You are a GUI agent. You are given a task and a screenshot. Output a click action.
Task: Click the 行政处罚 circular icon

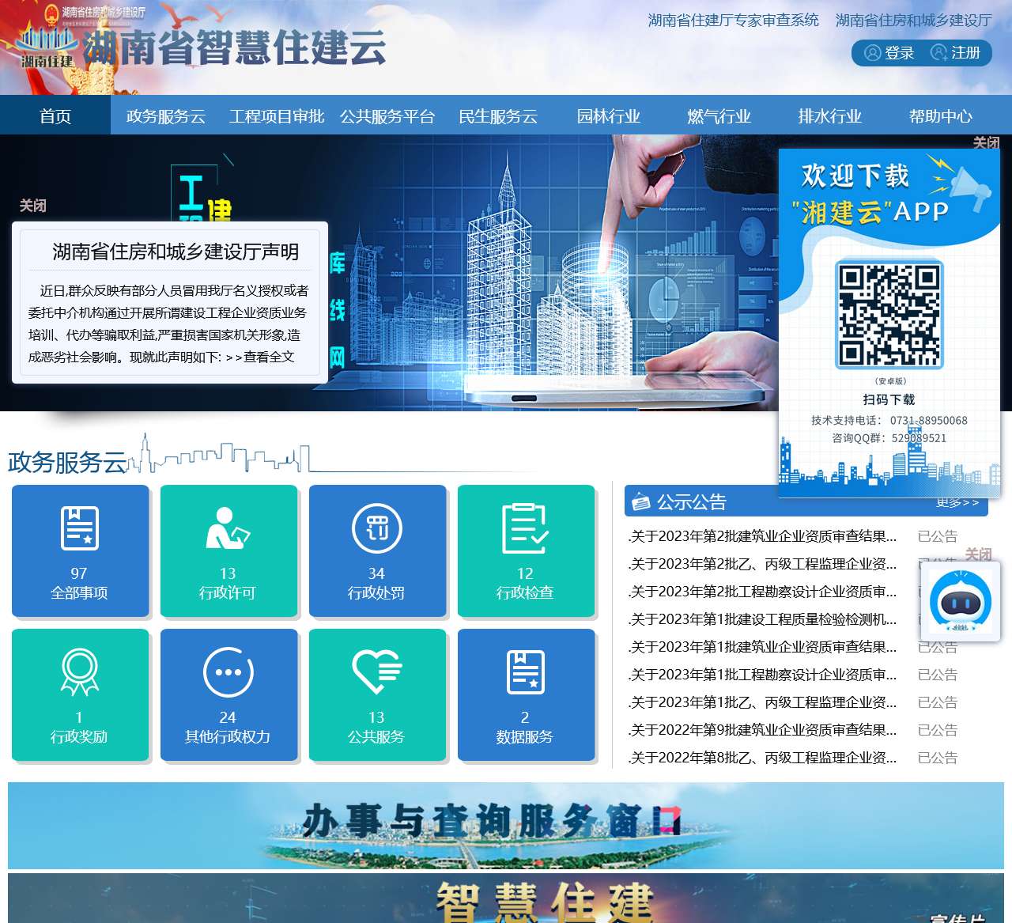click(x=376, y=528)
